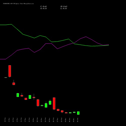Click the last green candle on 04 Dec
Screen dimensions: 126x126
pyautogui.click(x=78, y=113)
